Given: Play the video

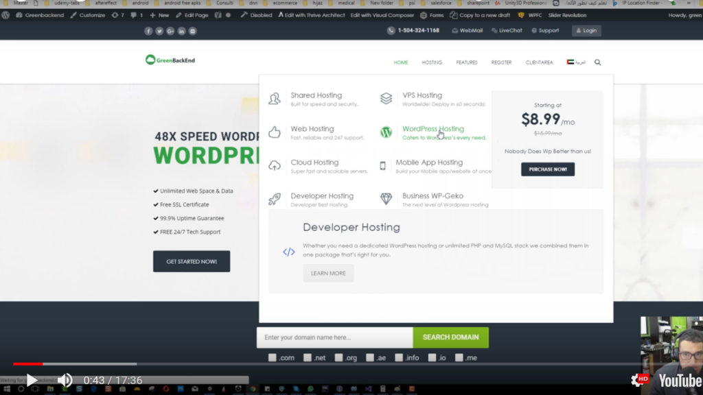Looking at the screenshot, I should pyautogui.click(x=32, y=380).
